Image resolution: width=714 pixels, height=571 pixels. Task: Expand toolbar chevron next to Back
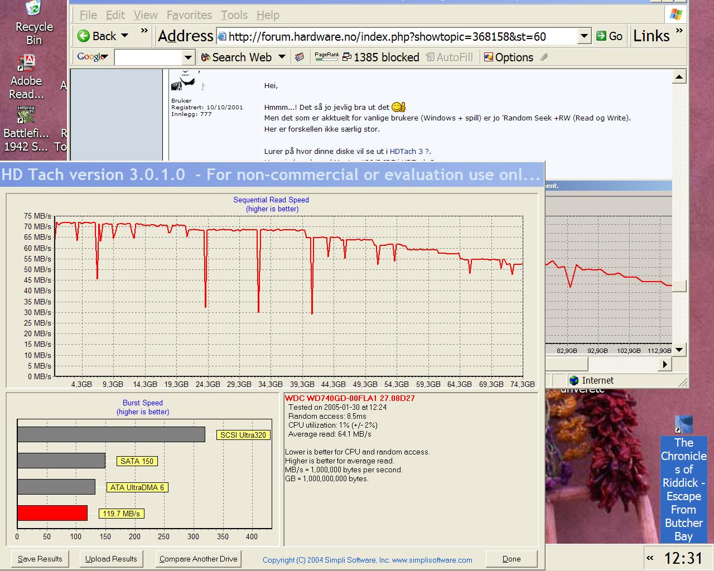(144, 31)
